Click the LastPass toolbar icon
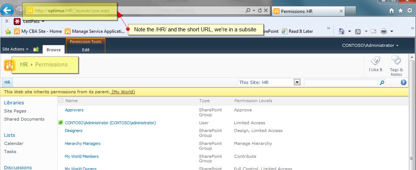The width and height of the screenshot is (416, 170). point(17,21)
